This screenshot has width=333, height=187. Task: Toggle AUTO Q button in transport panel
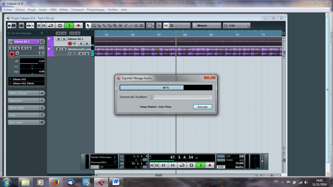[95, 167]
